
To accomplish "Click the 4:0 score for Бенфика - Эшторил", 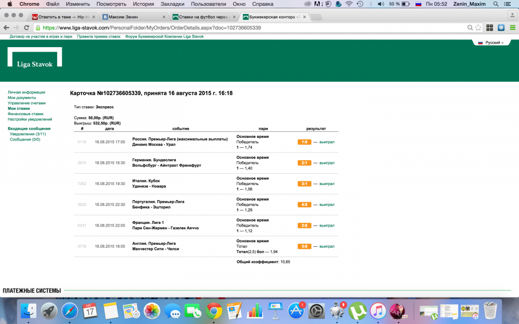I will pyautogui.click(x=304, y=205).
